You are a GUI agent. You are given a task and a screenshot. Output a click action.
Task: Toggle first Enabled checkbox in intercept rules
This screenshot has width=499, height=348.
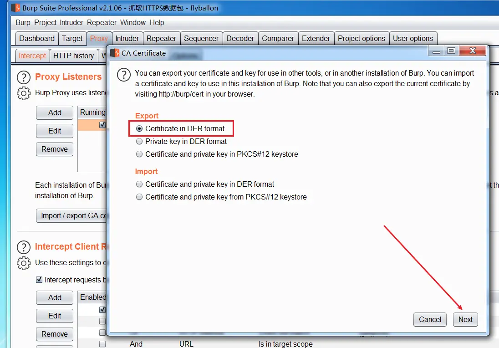tap(102, 309)
